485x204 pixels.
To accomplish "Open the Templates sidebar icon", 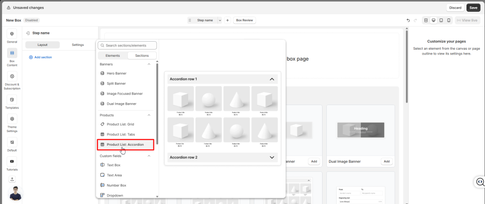I will [x=12, y=99].
